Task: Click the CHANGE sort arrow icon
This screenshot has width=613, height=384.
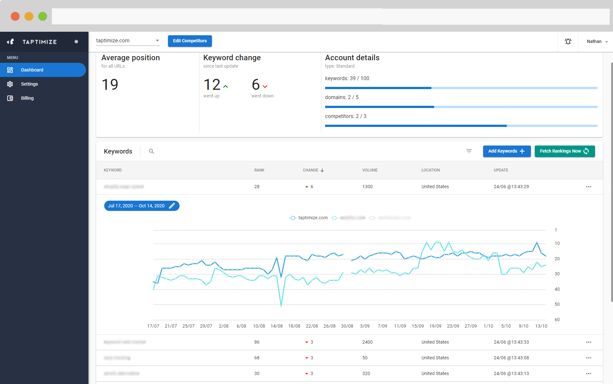Action: pyautogui.click(x=322, y=170)
